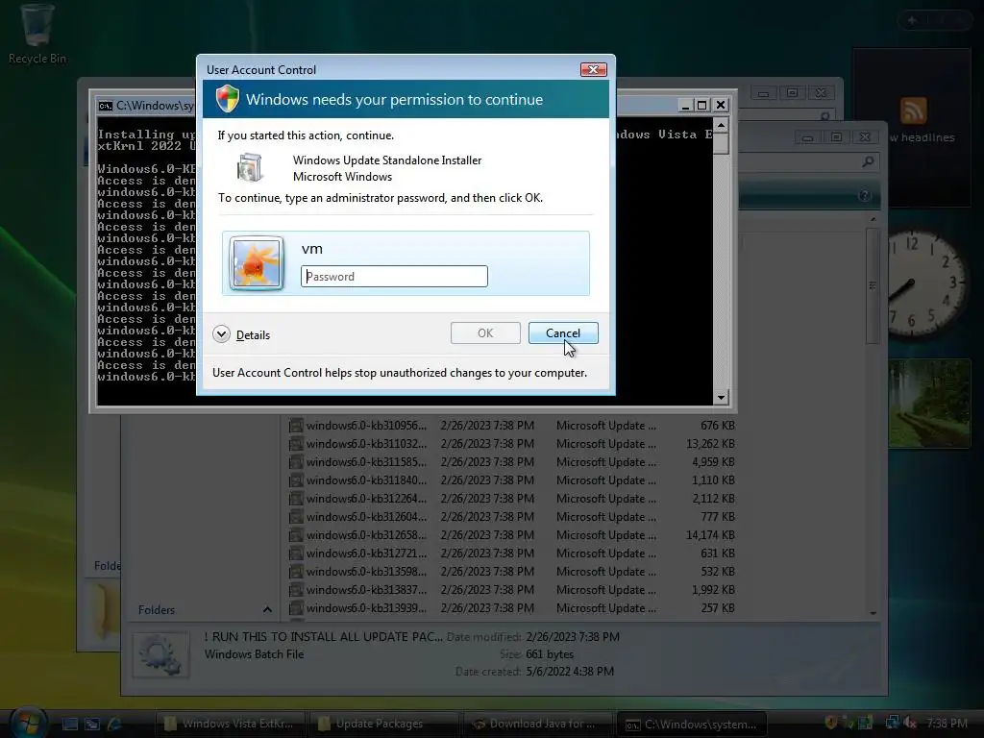
Task: Click the batch file gear icon in details pane
Action: click(x=160, y=654)
